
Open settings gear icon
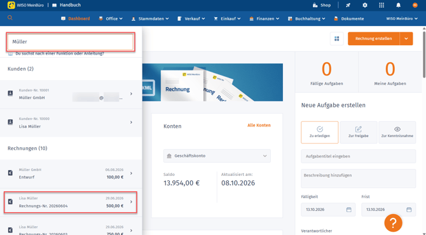pos(365,5)
